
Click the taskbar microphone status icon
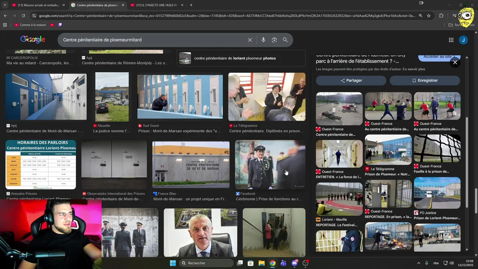(x=426, y=263)
